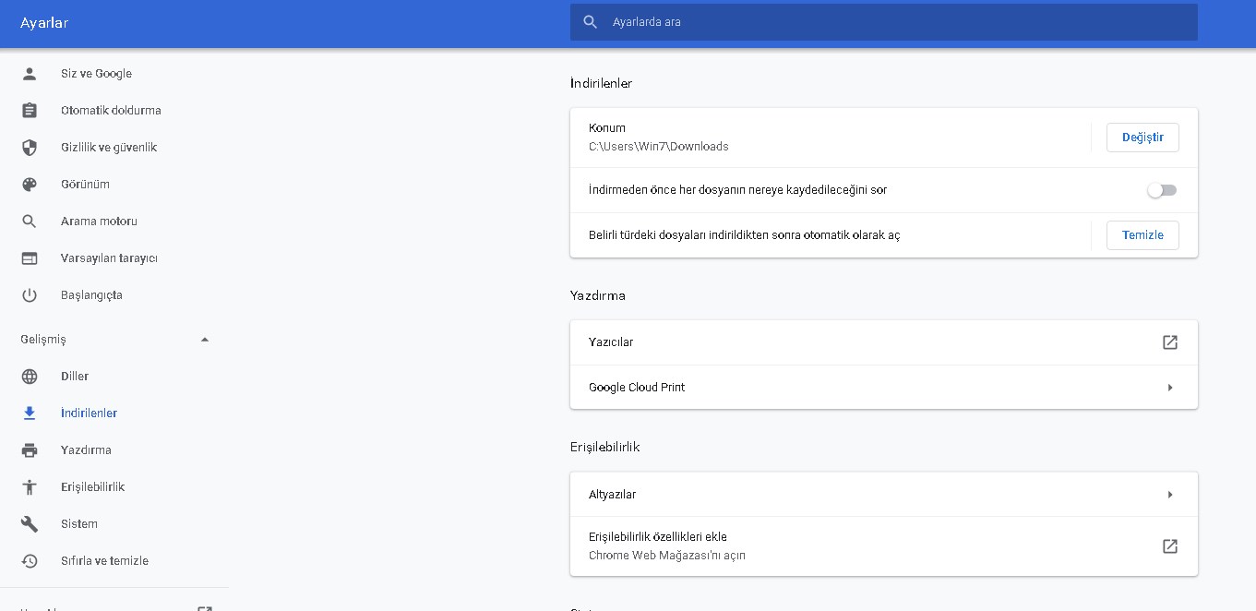Open Siz ve Google settings section
The height and width of the screenshot is (611, 1256).
96,74
